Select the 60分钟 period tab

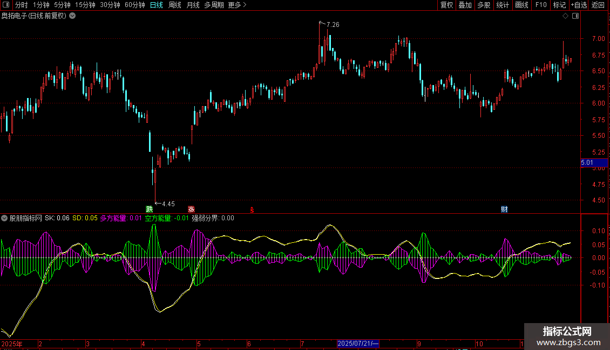point(134,5)
